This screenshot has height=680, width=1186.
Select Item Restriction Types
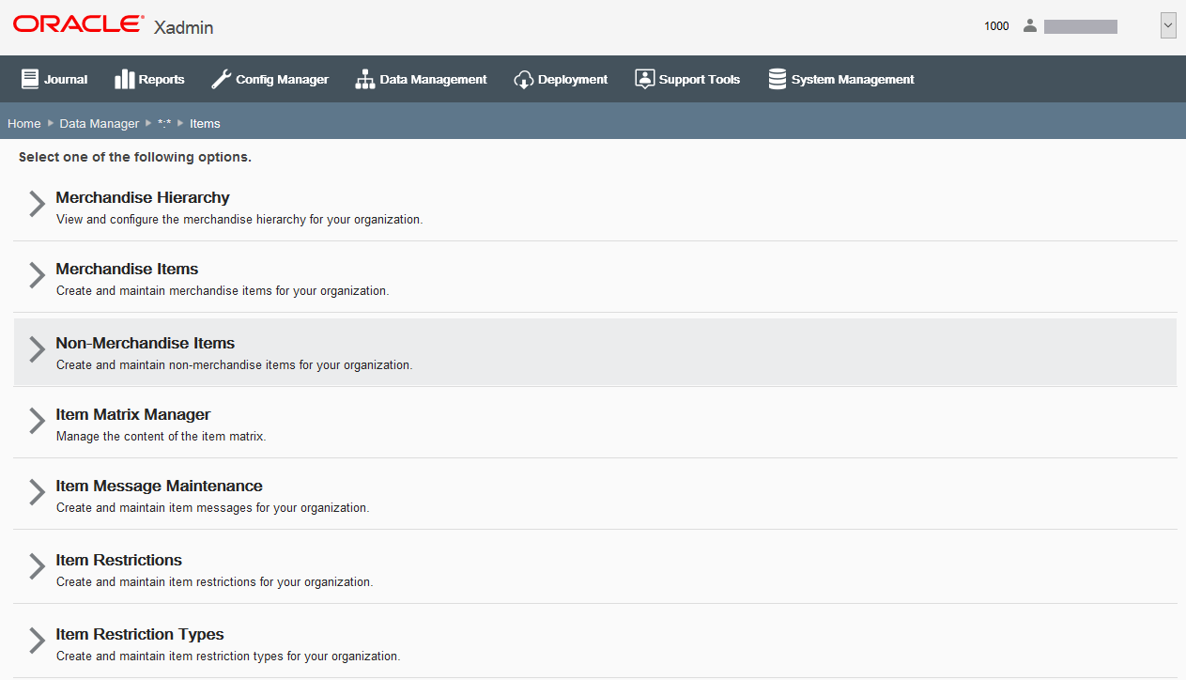pos(139,634)
